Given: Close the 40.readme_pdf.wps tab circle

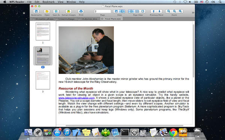Looking at the screenshot, I should click(34, 19).
